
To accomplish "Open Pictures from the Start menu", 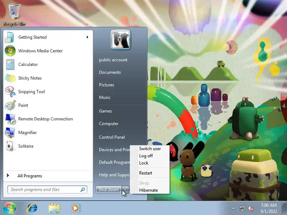I will click(x=107, y=85).
